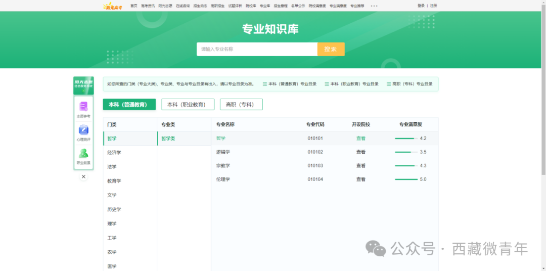546x271 pixels.
Task: Click the major code 010101
Action: (315, 139)
